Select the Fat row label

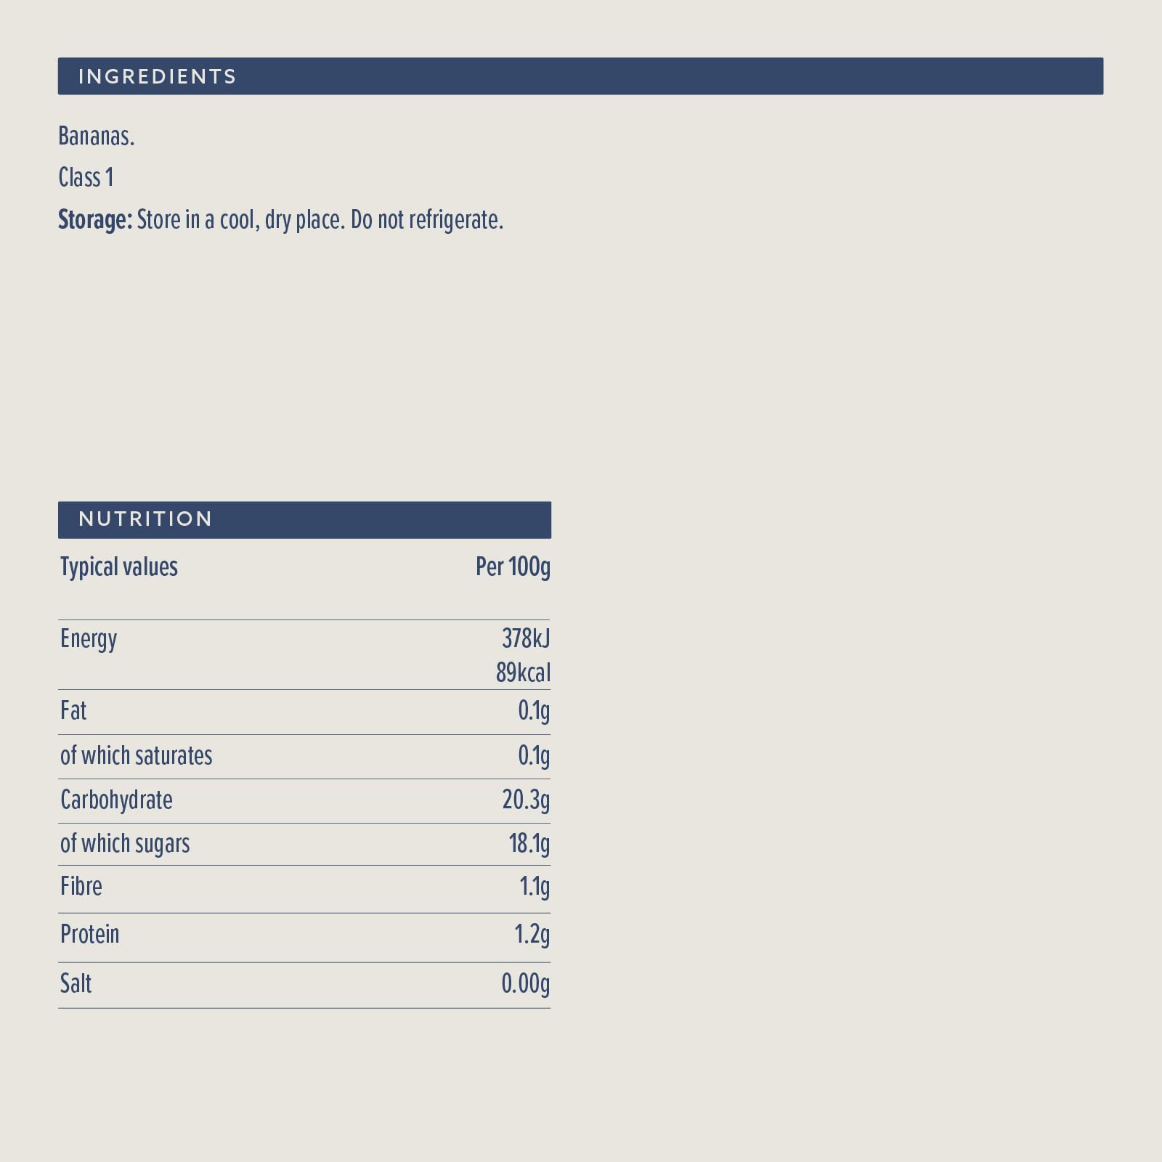73,710
